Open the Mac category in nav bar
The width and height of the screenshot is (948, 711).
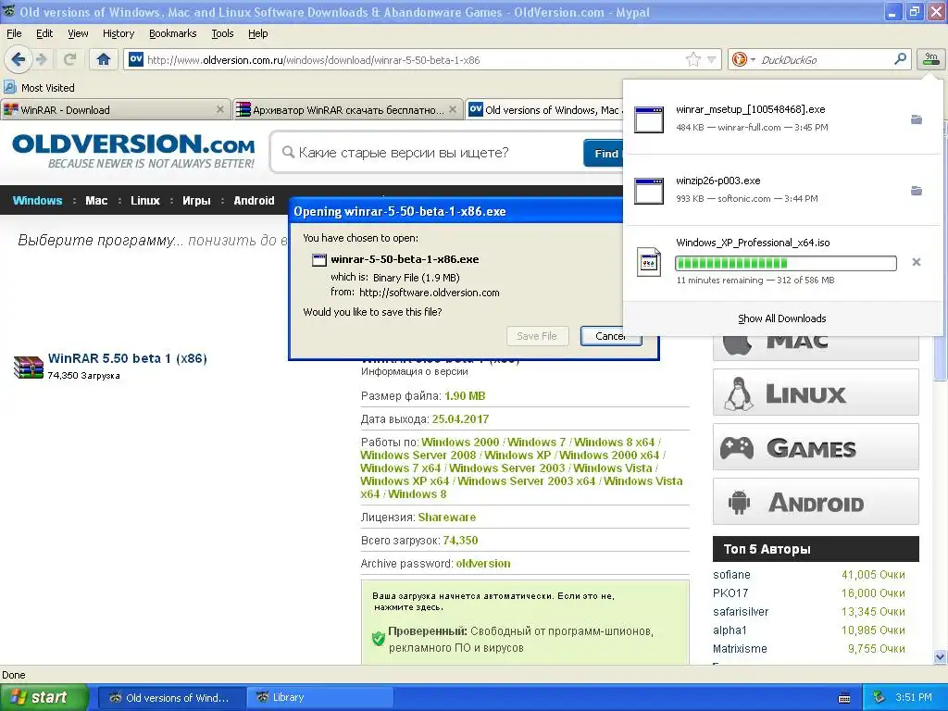tap(96, 200)
